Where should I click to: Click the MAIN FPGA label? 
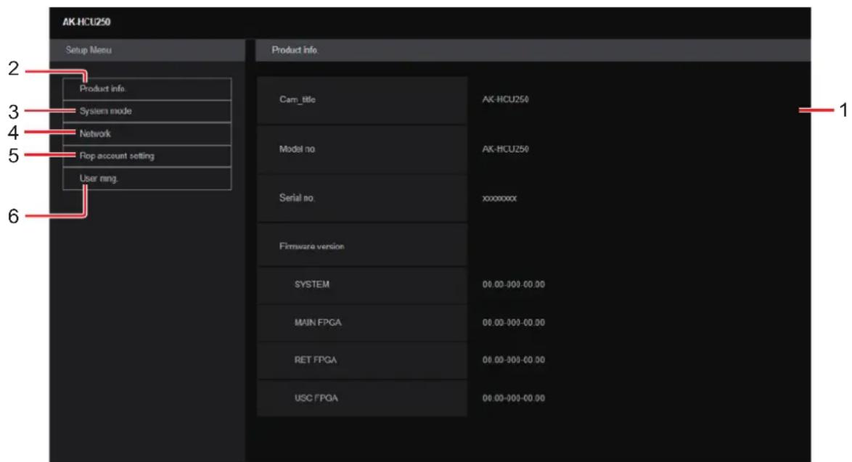tap(318, 323)
